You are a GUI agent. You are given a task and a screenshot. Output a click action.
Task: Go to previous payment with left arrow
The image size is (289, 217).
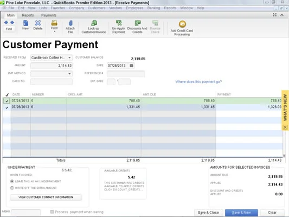6,22
